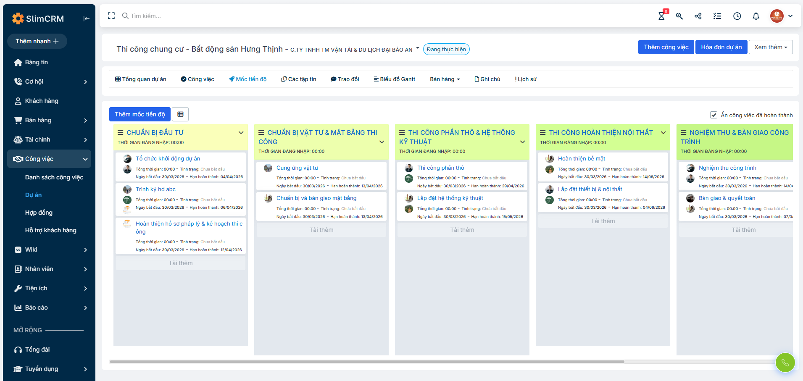Open the share icon in top bar

pos(698,16)
